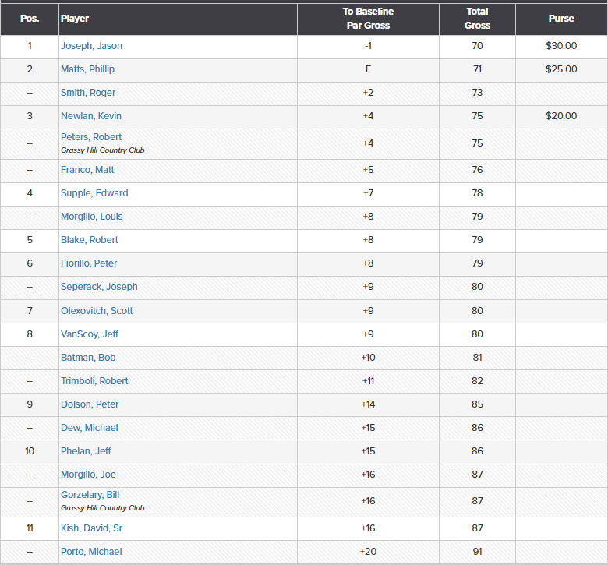Open Gorzelary, Bill player link
Screen dimensions: 608x565
[90, 495]
